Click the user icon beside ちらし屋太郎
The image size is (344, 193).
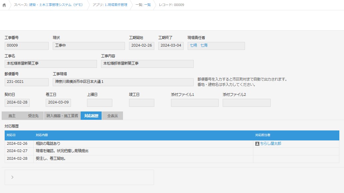[257, 144]
